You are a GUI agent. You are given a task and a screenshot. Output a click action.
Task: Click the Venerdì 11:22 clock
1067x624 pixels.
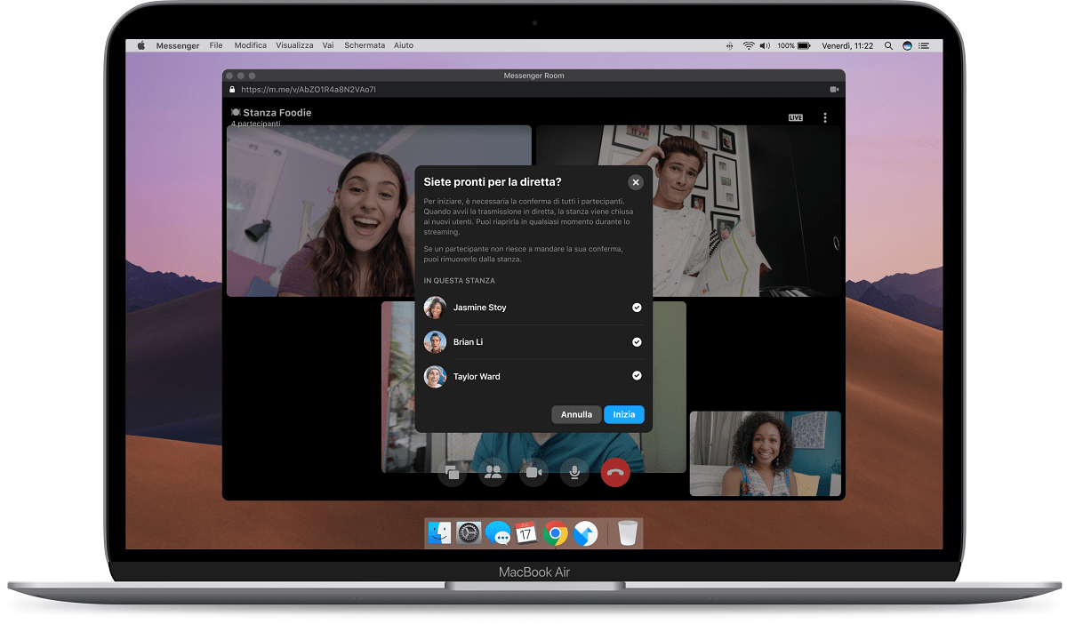coord(847,45)
